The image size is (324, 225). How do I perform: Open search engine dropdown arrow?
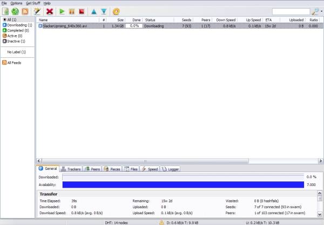click(321, 11)
